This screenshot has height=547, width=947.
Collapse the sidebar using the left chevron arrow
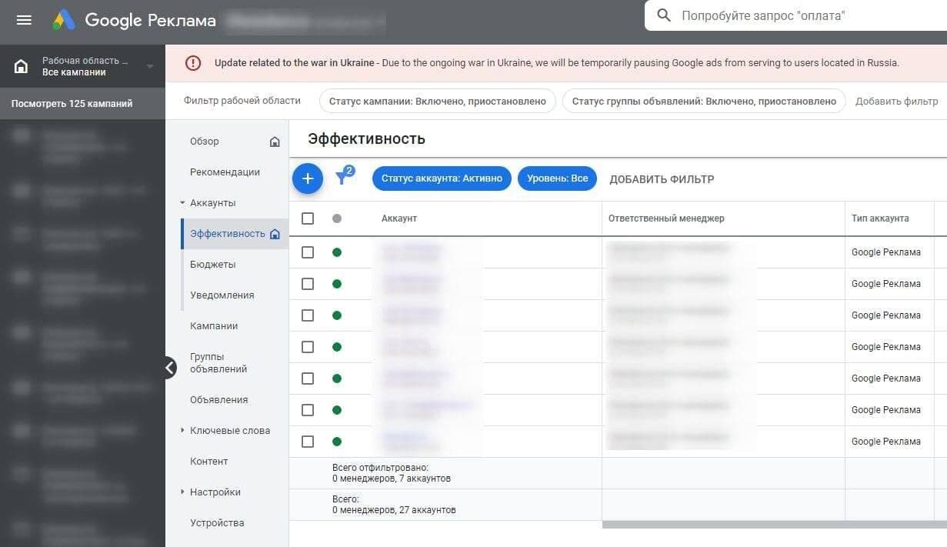pos(171,368)
